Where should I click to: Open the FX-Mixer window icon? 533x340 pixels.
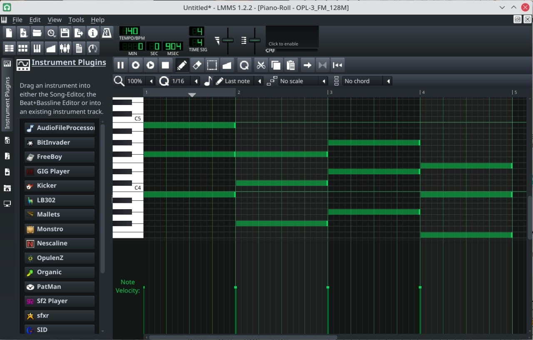pos(65,48)
